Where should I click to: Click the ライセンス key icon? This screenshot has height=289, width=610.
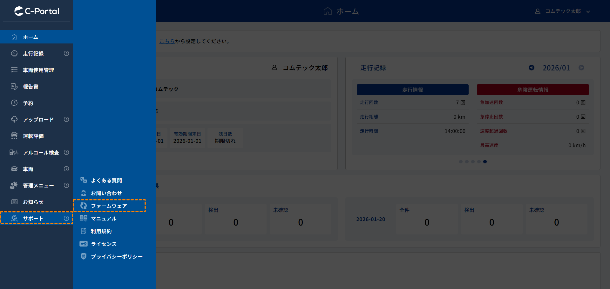click(84, 244)
